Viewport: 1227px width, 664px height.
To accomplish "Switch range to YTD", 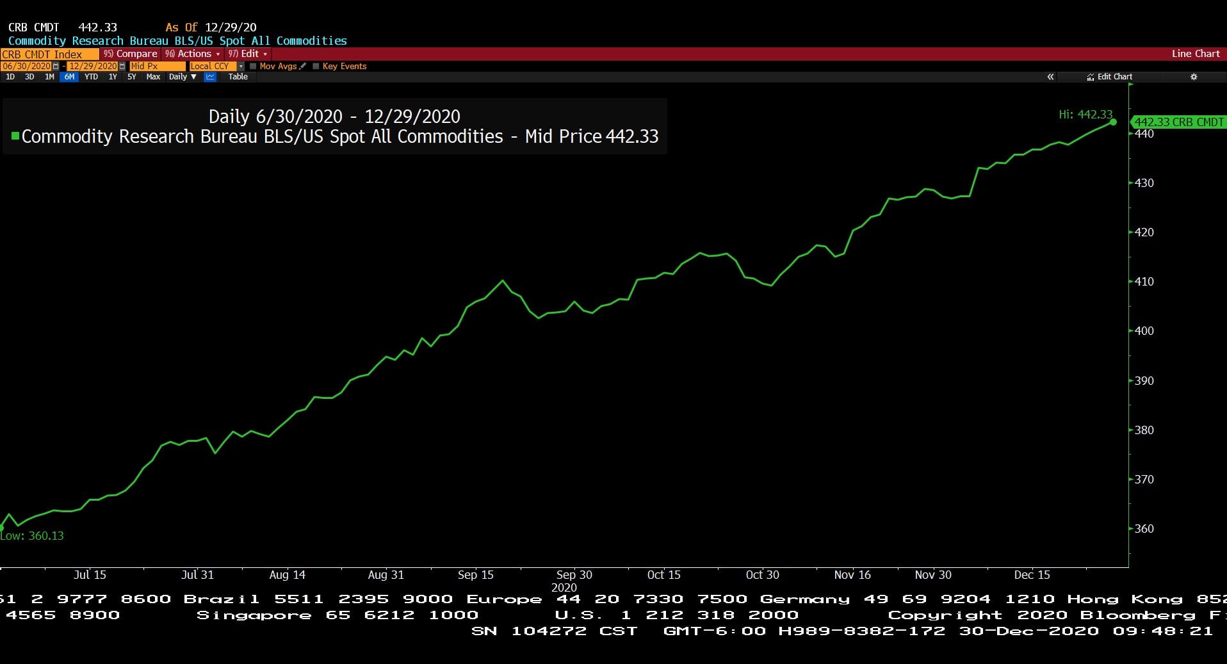I will click(x=91, y=77).
